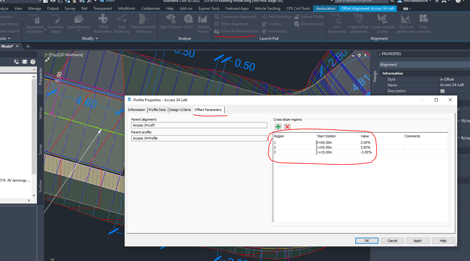The width and height of the screenshot is (470, 261).
Task: Select Zoom to profile view
Action: 406,23
